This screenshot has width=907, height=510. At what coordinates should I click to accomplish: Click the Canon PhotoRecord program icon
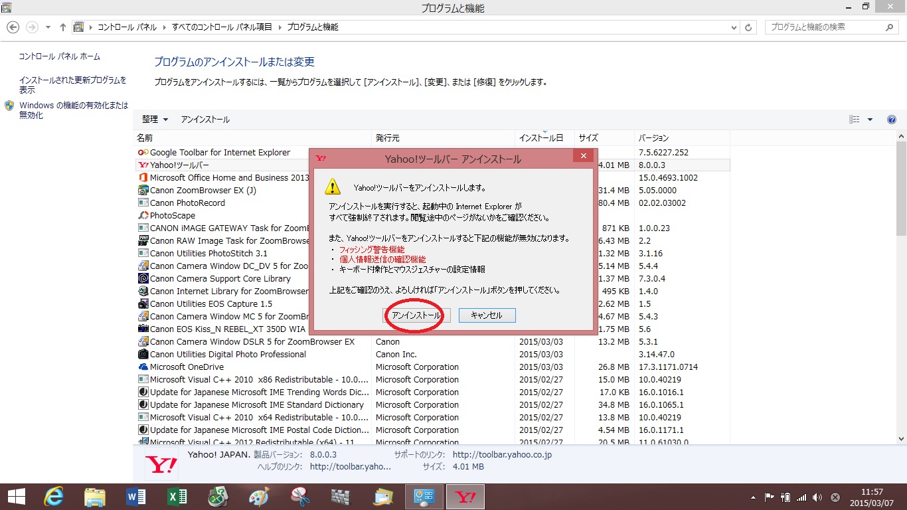(x=143, y=203)
